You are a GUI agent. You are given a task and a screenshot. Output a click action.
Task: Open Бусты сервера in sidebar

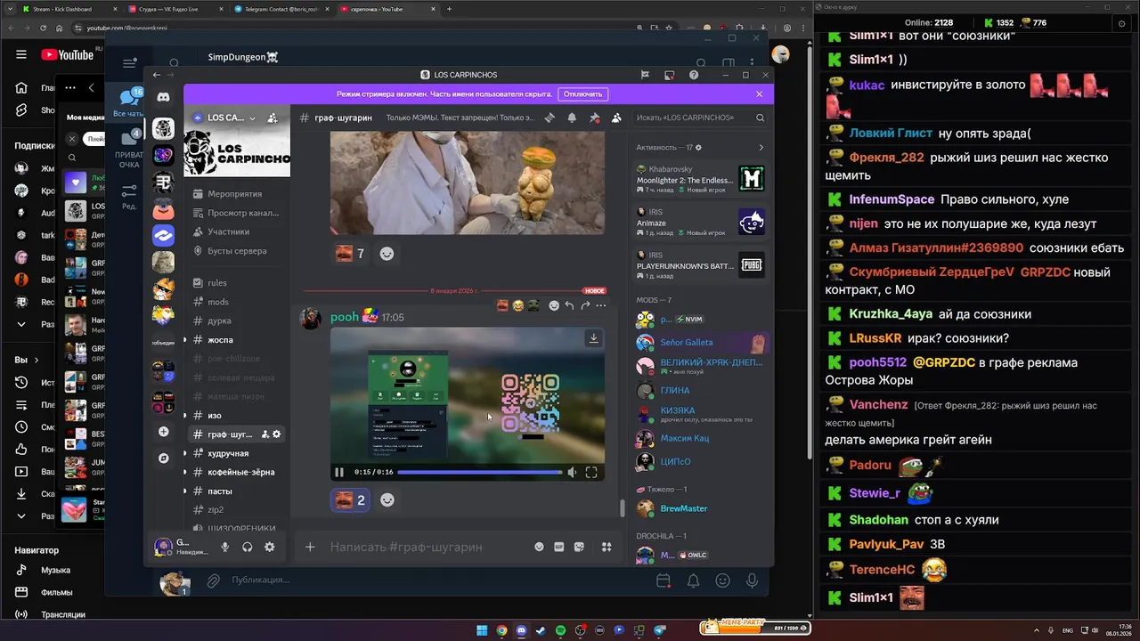pyautogui.click(x=235, y=251)
